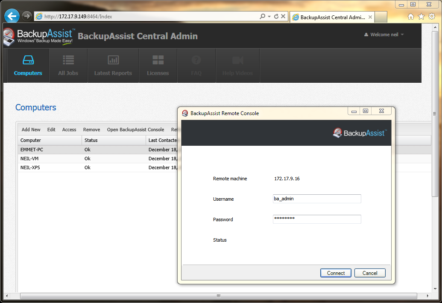
Task: Open a new blank browser tab
Action: 381,17
